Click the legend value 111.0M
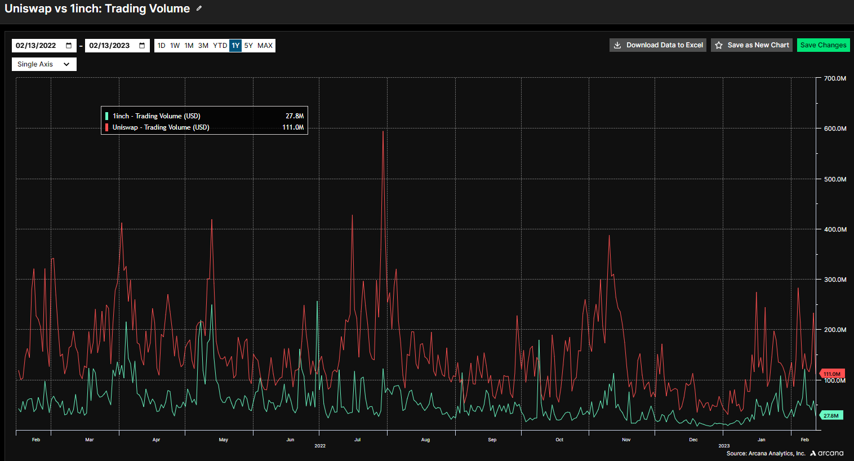Screen dimensions: 854x461 [293, 127]
